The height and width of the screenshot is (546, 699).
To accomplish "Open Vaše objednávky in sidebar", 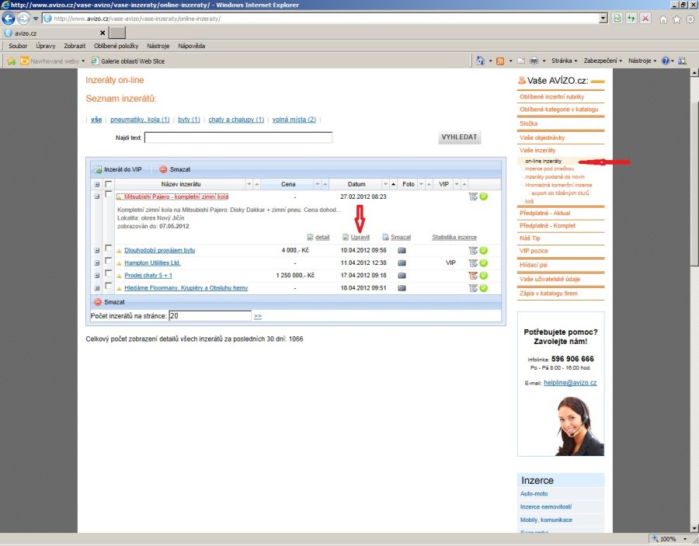I will click(x=542, y=137).
